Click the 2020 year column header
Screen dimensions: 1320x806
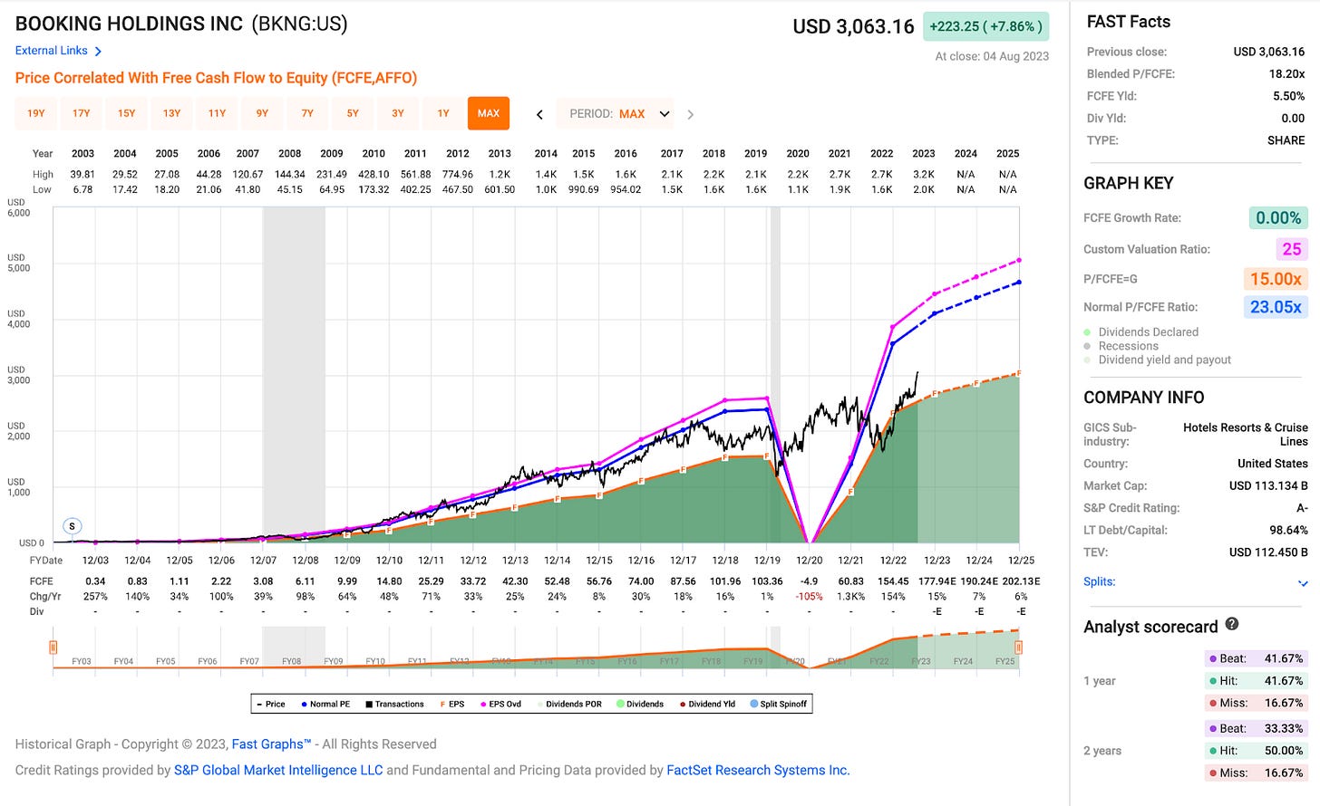[798, 154]
